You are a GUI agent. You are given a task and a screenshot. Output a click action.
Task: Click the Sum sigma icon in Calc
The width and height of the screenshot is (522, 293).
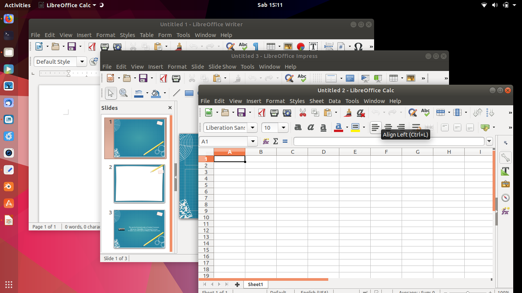click(276, 142)
